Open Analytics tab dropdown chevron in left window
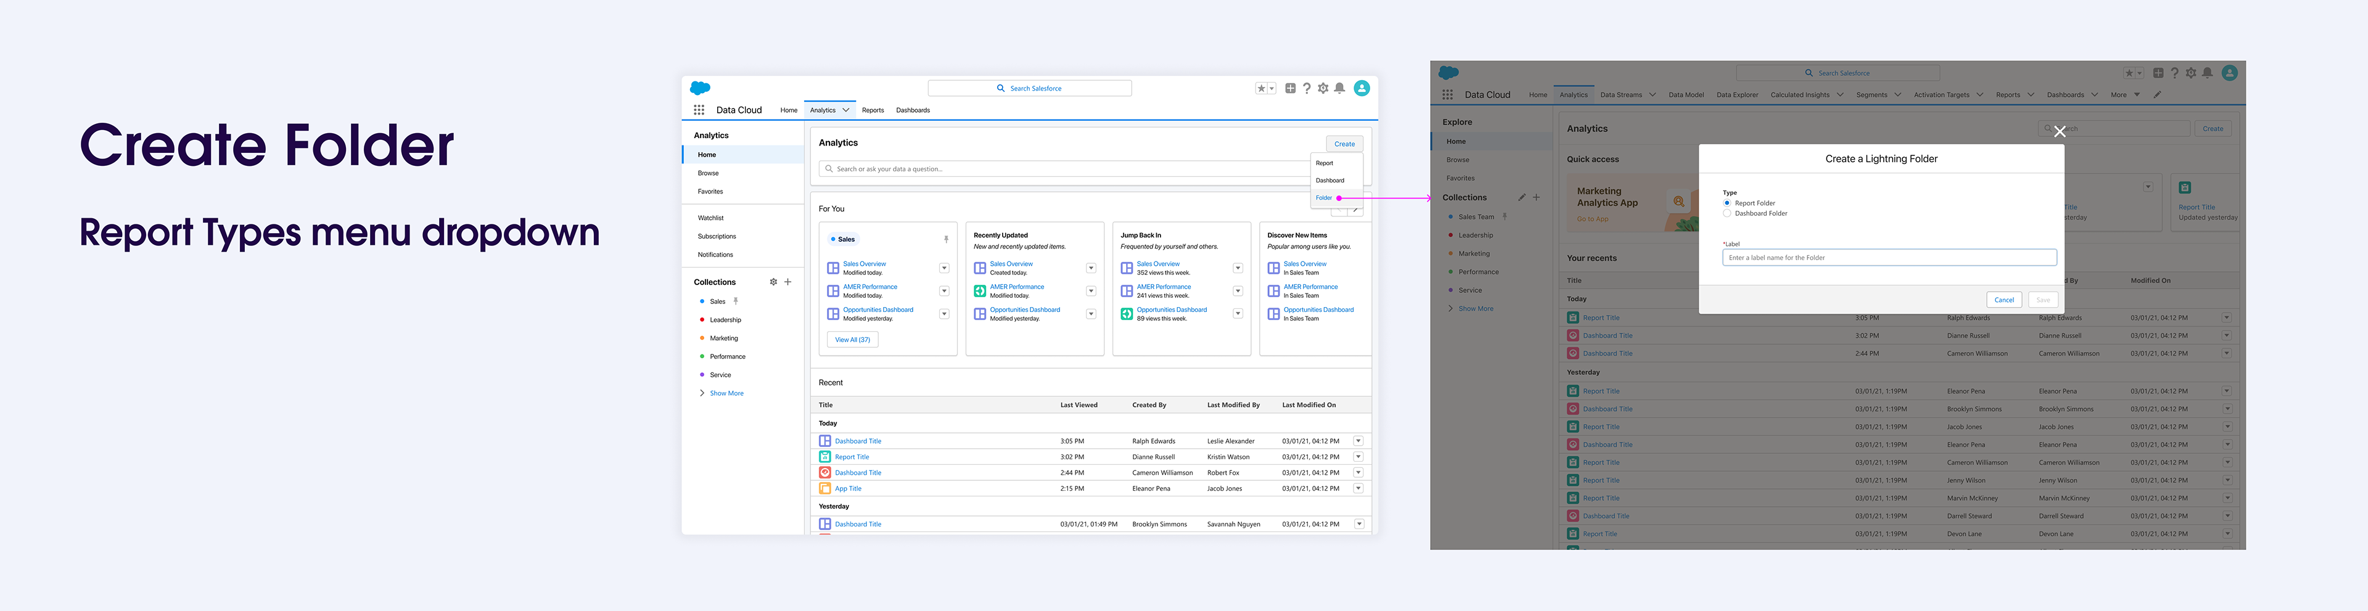The height and width of the screenshot is (611, 2368). [x=845, y=110]
